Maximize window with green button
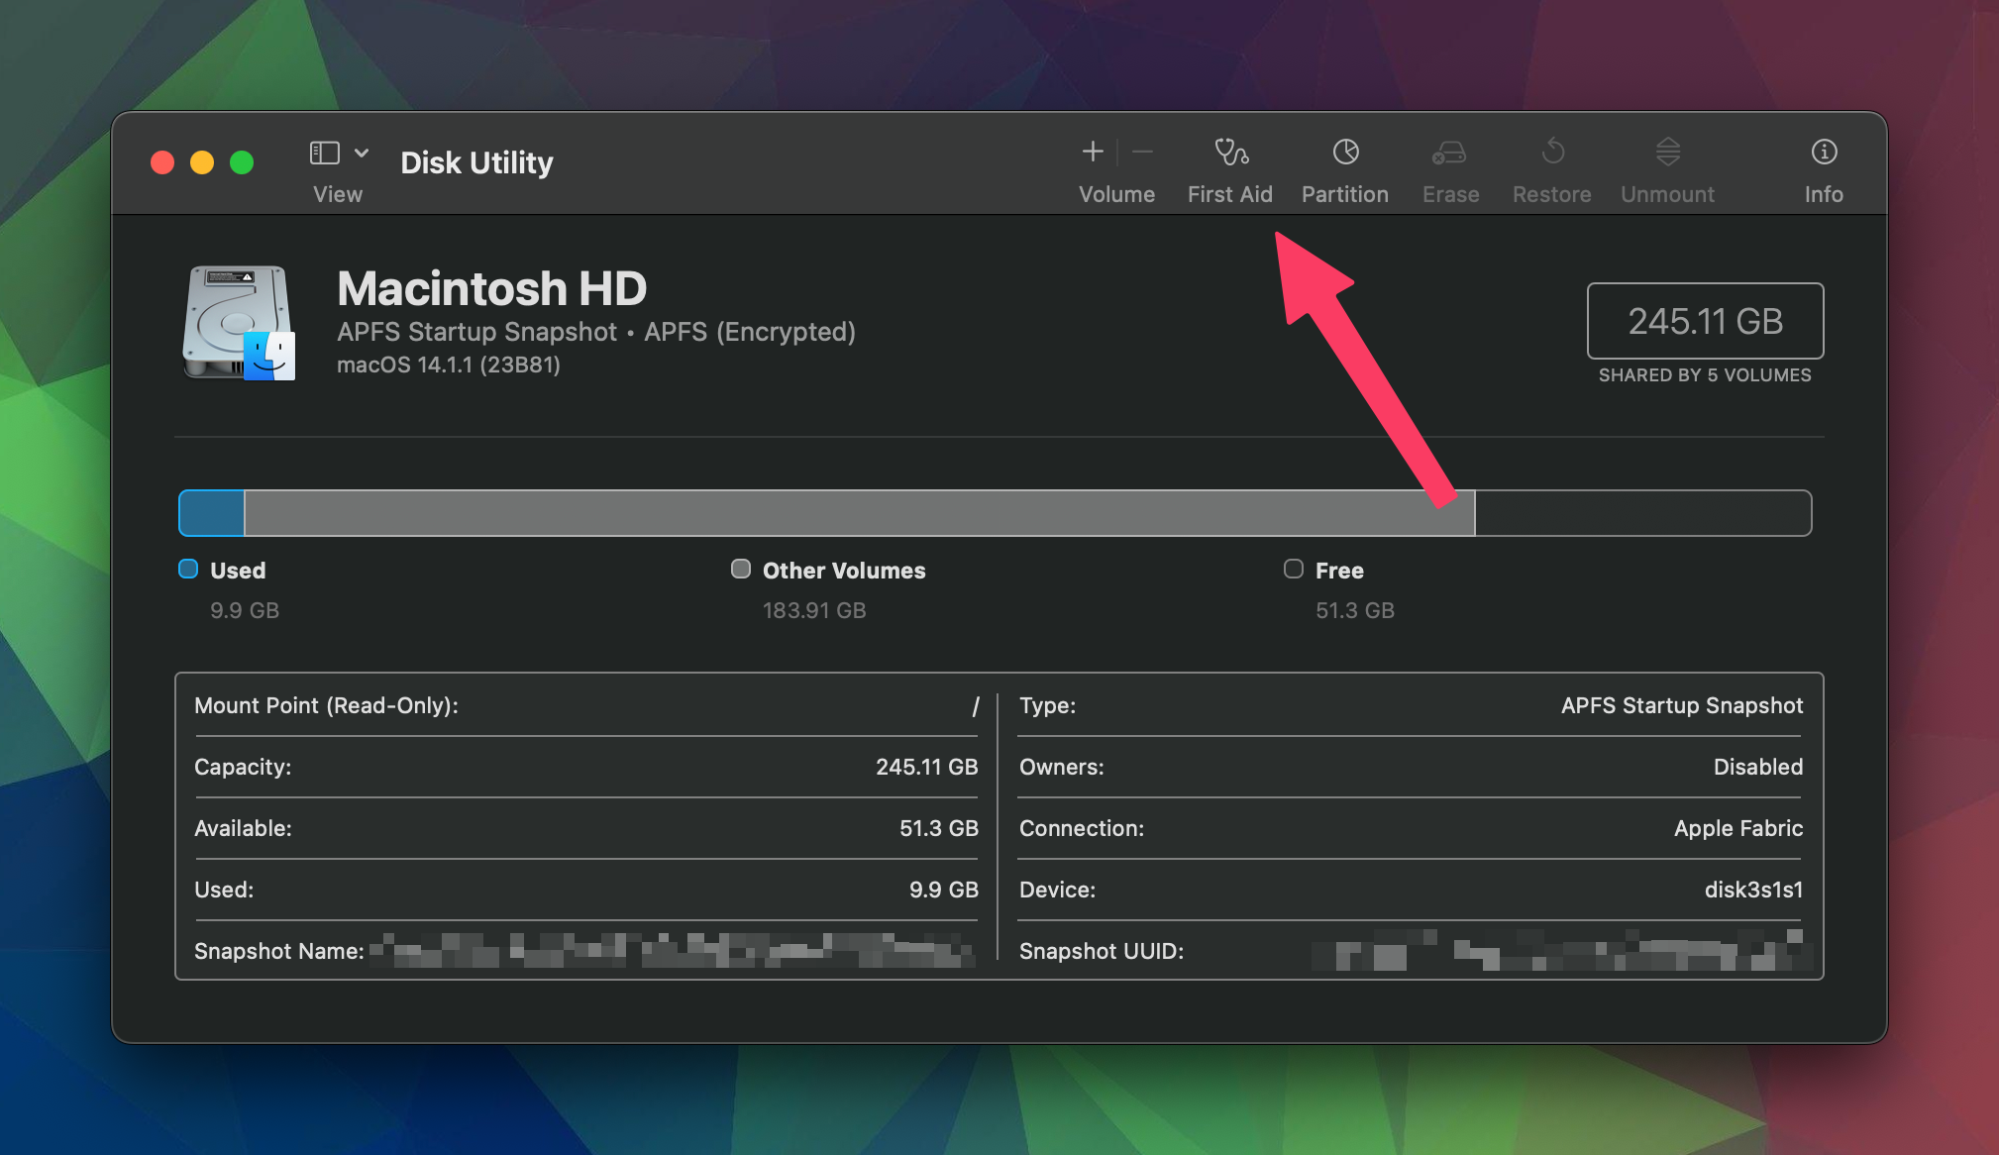The height and width of the screenshot is (1155, 1999). tap(242, 162)
